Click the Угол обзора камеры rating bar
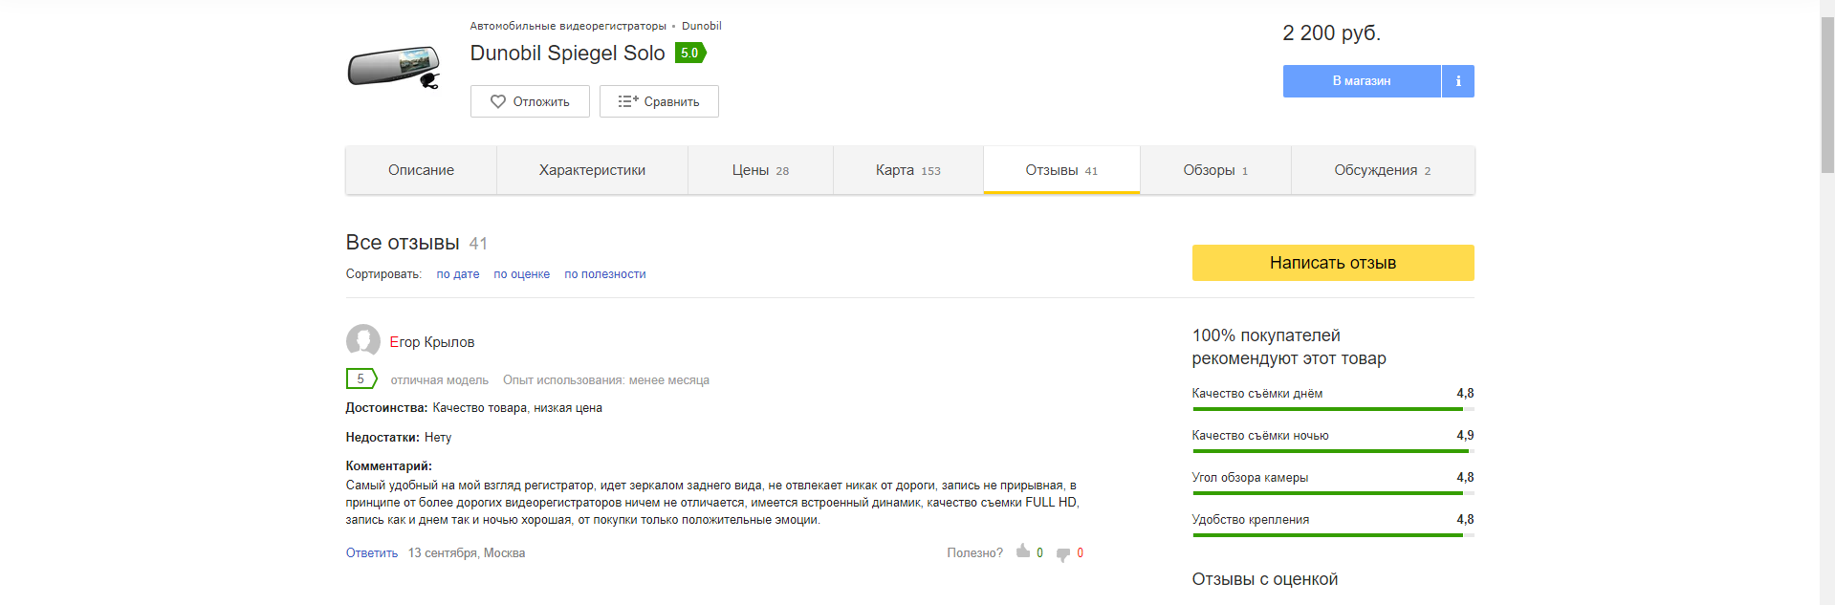1835x605 pixels. [1333, 493]
